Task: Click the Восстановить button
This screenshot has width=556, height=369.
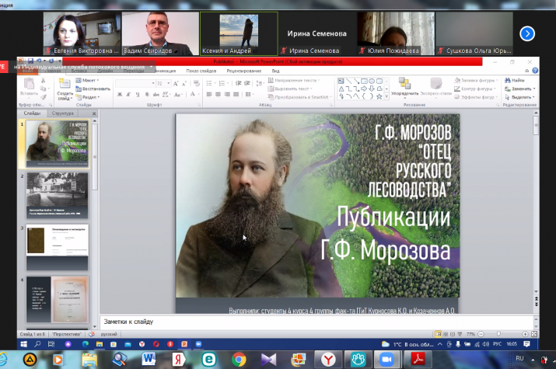Action: pos(93,89)
